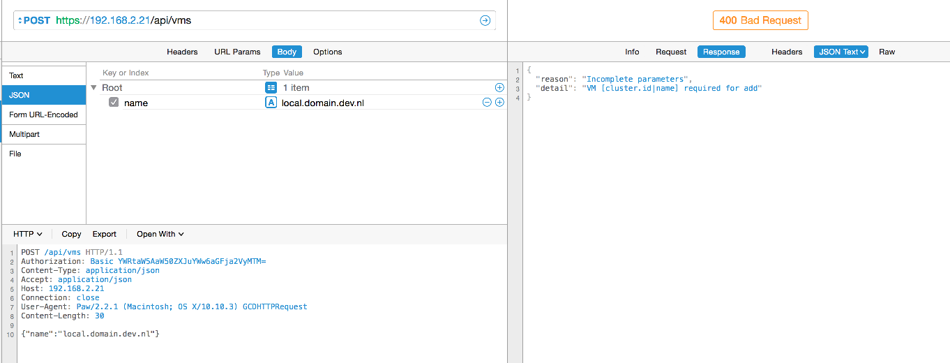Switch to the Headers request tab
Screen dimensions: 950x363
point(182,52)
